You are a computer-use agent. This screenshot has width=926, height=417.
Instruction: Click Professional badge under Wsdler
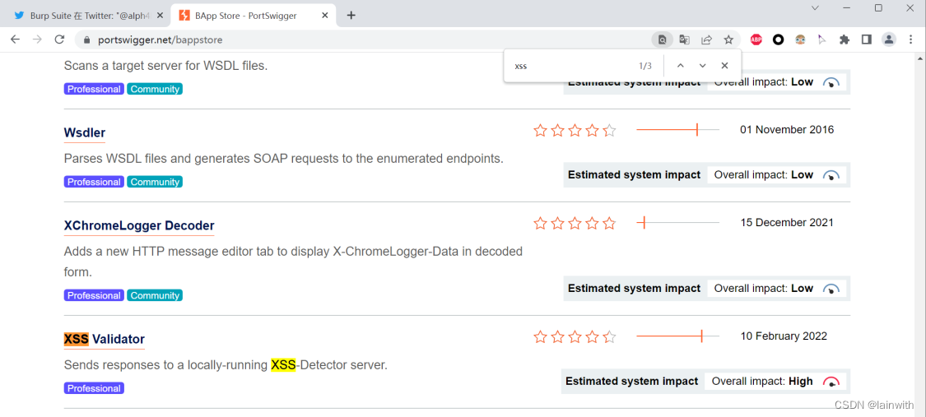pos(94,183)
